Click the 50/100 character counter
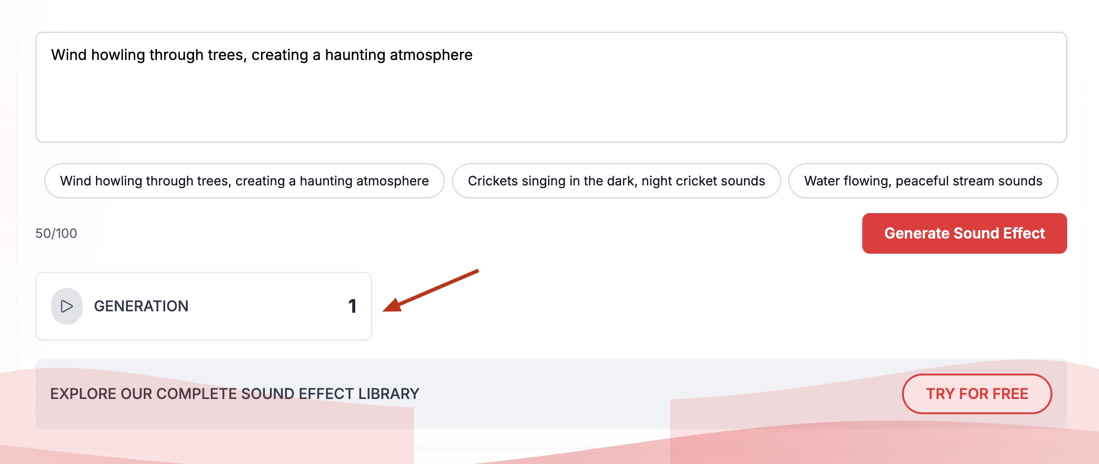Viewport: 1099px width, 464px height. (x=56, y=233)
